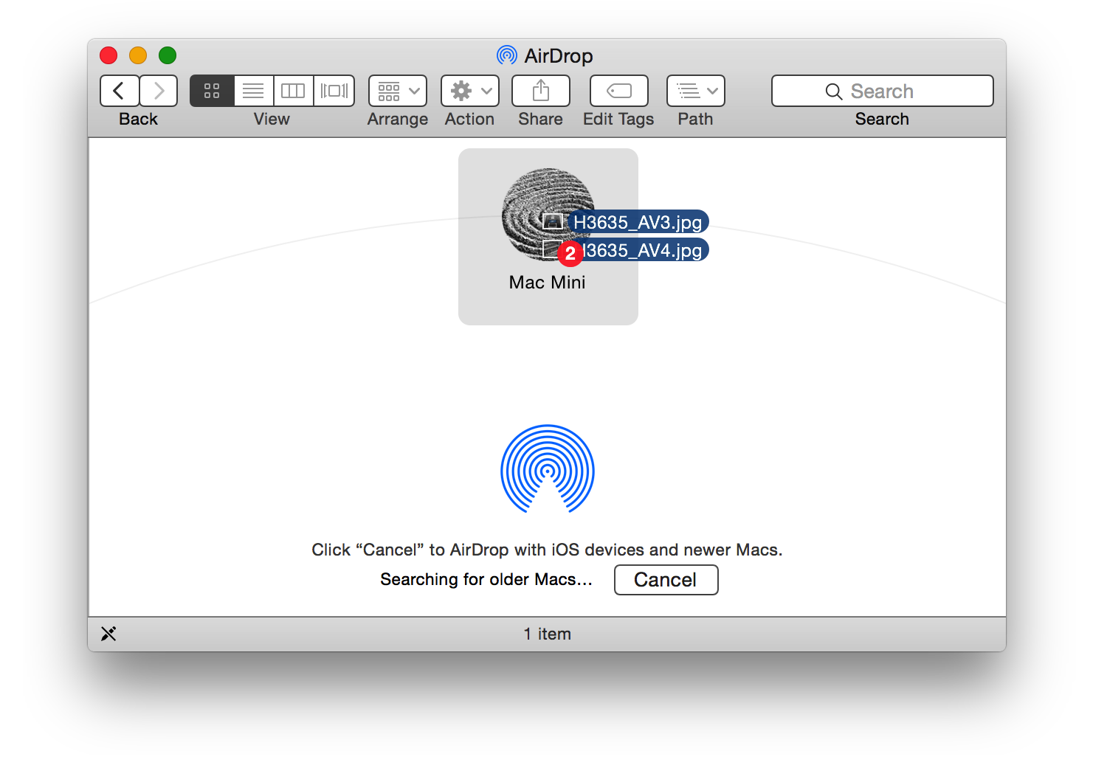
Task: Click the magnifier icon in Search field
Action: pyautogui.click(x=834, y=91)
